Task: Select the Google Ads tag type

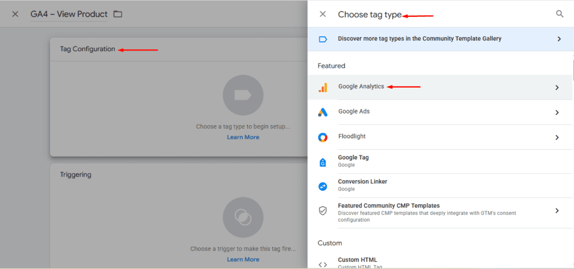Action: click(x=439, y=112)
